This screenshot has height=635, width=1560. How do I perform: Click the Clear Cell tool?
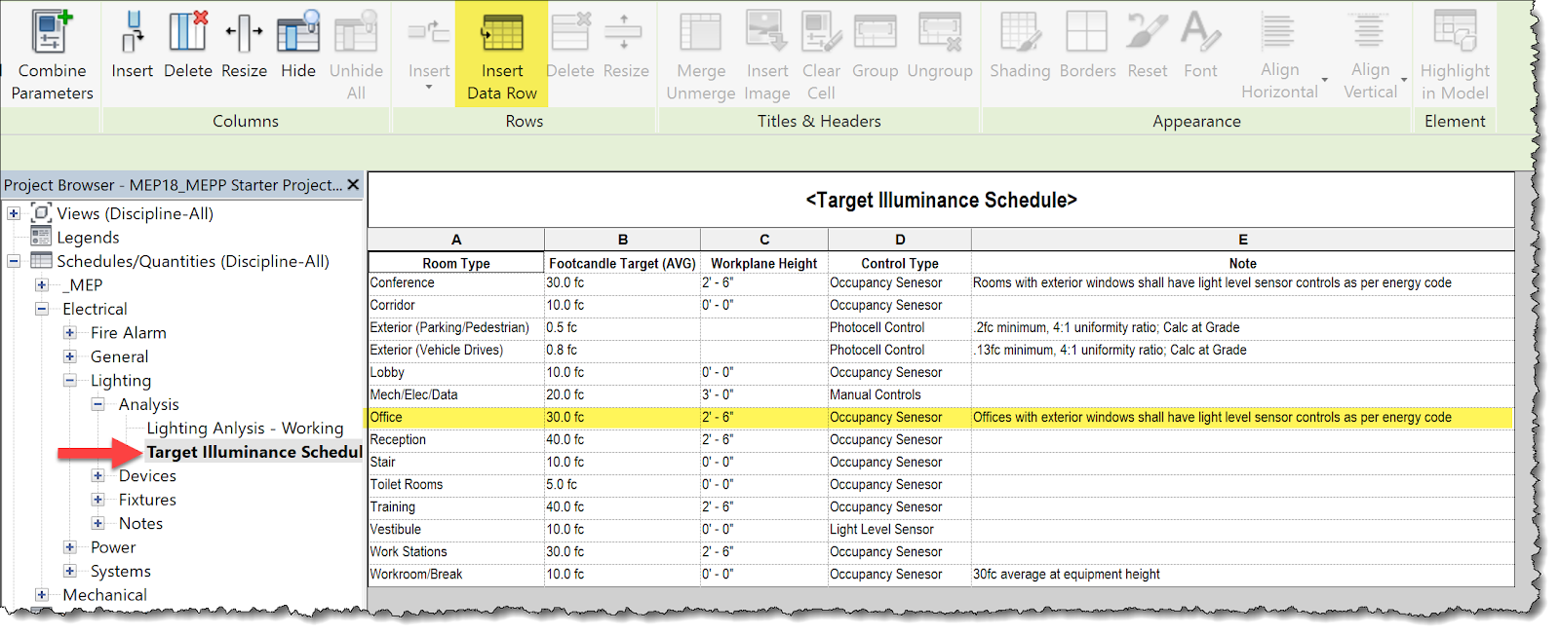821,55
